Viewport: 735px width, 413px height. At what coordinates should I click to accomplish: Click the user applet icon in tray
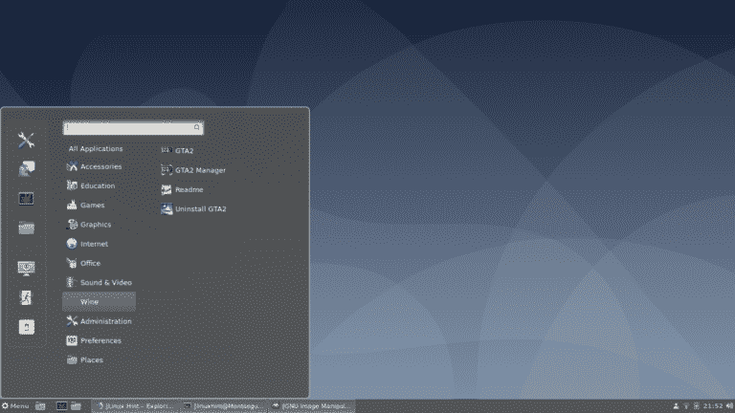click(x=676, y=406)
